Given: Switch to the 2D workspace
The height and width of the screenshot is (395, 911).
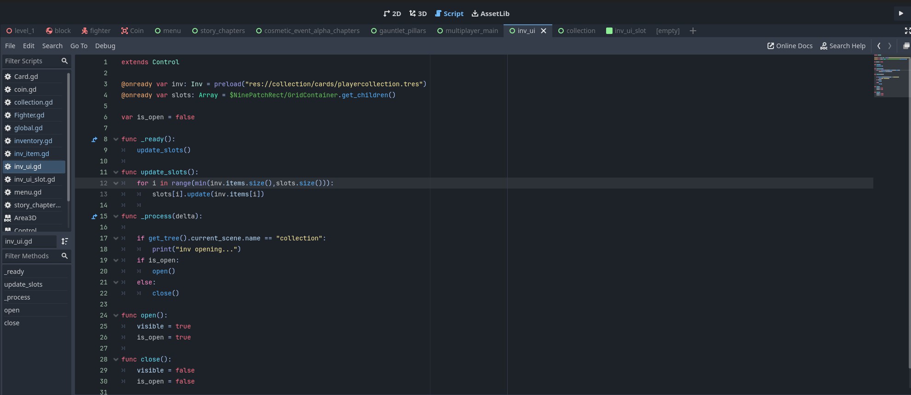Looking at the screenshot, I should [392, 14].
